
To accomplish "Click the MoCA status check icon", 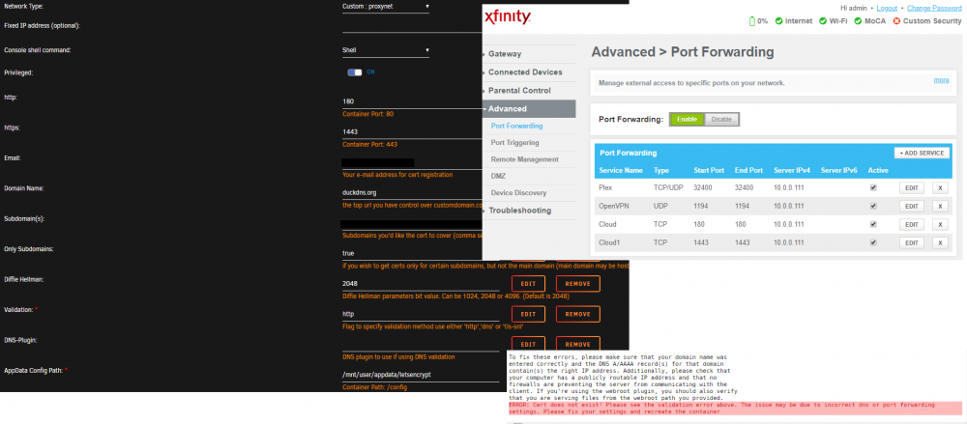I will coord(858,21).
